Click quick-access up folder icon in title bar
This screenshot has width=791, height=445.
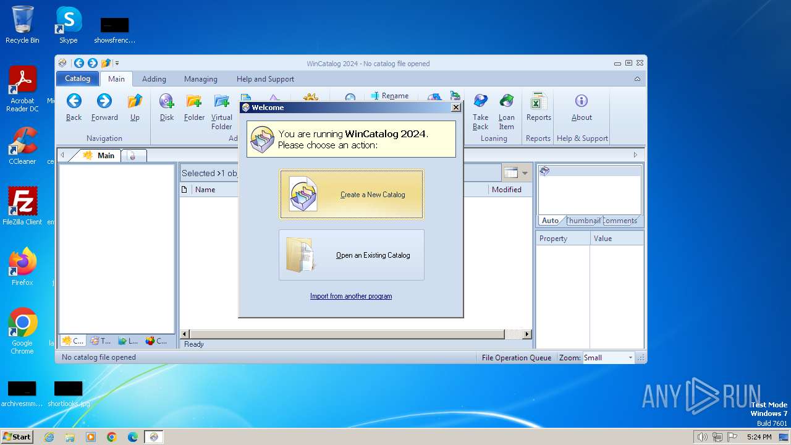coord(106,63)
